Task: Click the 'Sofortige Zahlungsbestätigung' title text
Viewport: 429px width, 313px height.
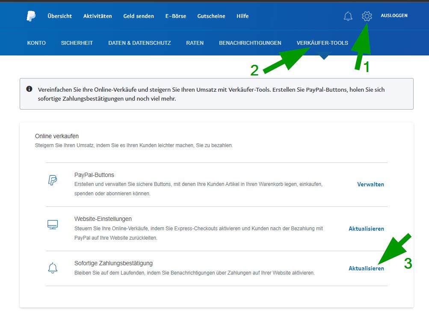Action: click(x=113, y=263)
